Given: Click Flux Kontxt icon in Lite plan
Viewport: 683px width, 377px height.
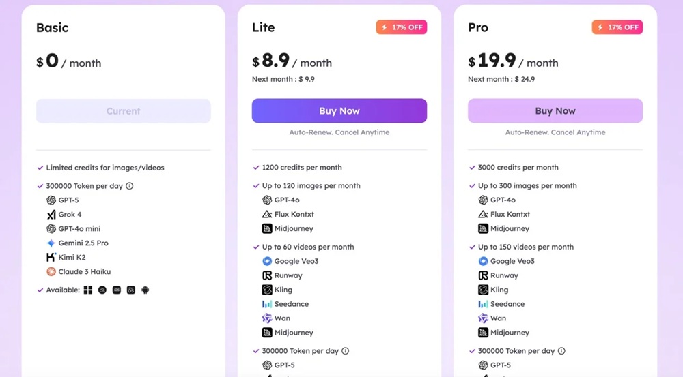Looking at the screenshot, I should 267,214.
